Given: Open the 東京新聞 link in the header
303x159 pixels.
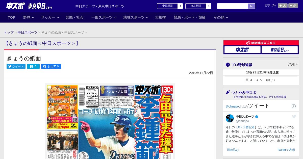Looking at the screenshot, I should coord(196,6).
